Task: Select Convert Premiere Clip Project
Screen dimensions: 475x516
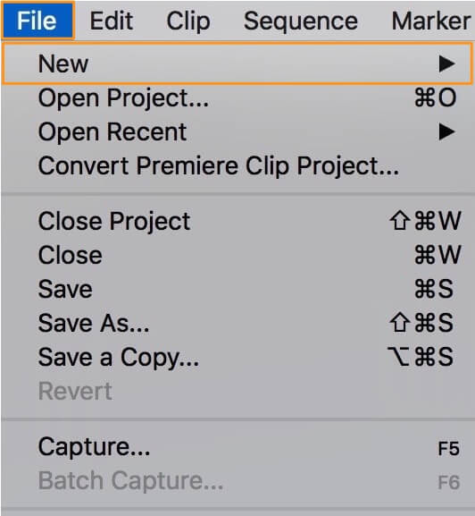Action: click(237, 165)
